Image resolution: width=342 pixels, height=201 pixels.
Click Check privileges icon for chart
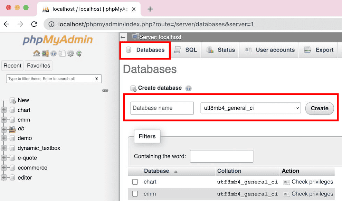click(286, 182)
